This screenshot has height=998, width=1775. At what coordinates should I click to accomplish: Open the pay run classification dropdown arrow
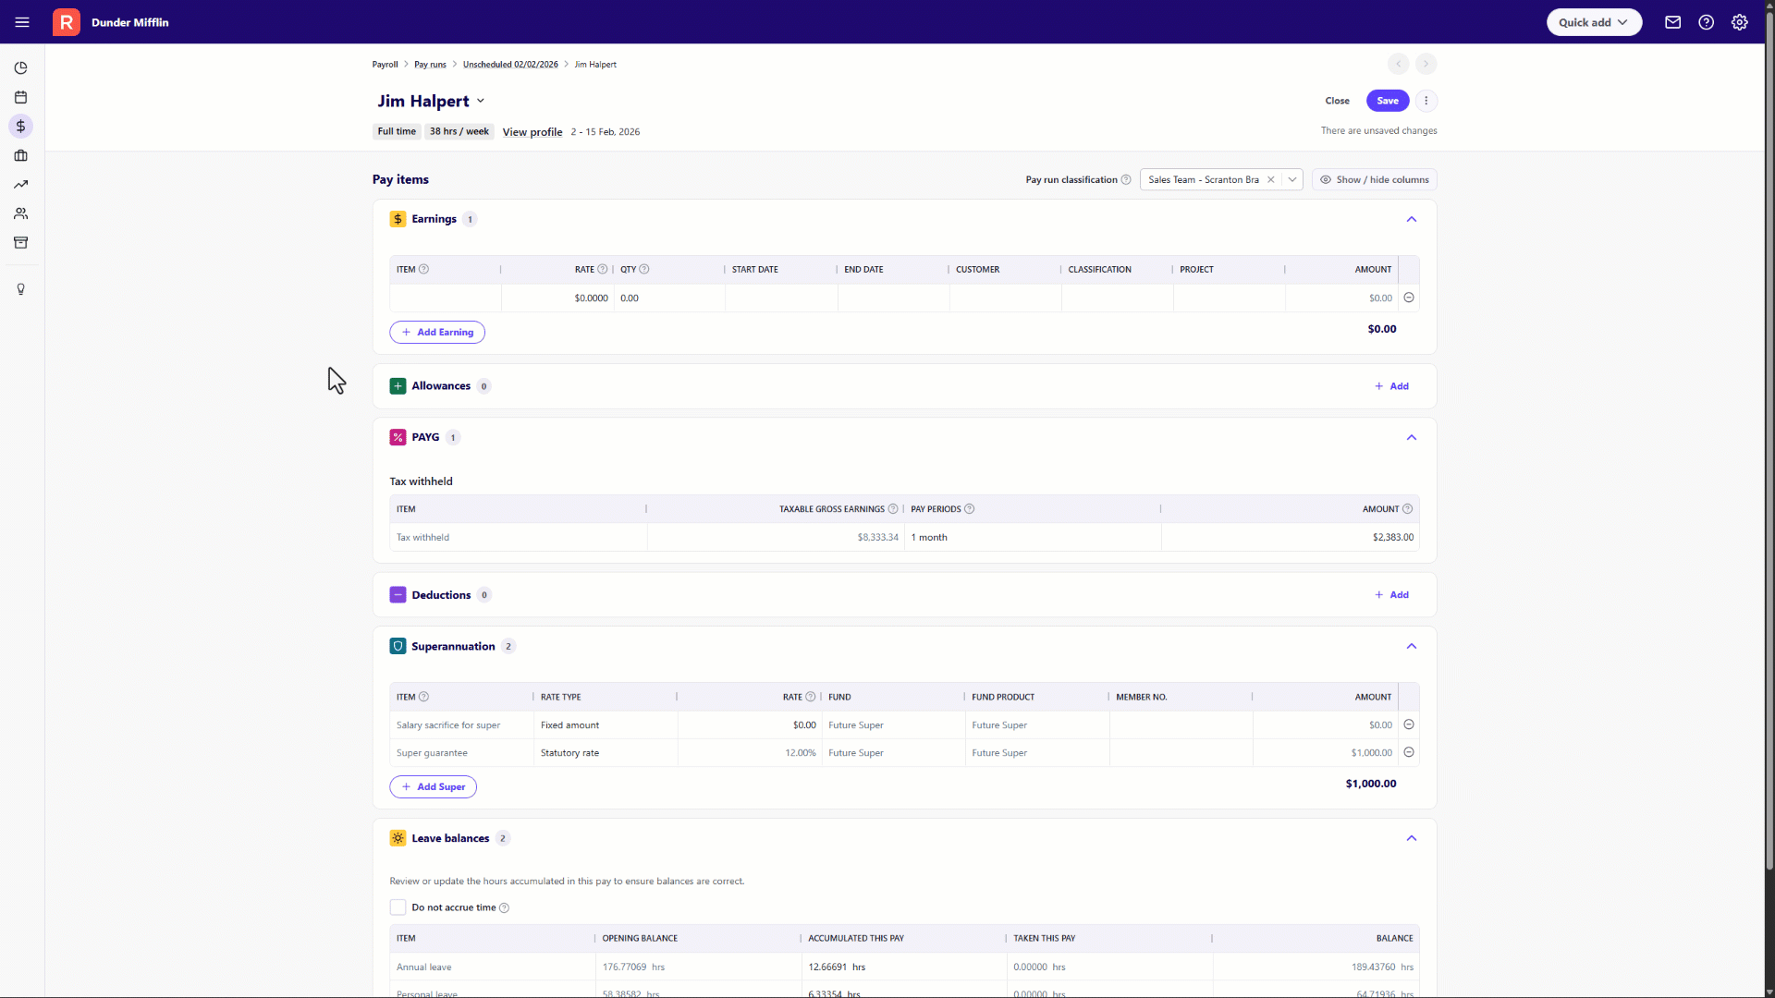coord(1292,179)
